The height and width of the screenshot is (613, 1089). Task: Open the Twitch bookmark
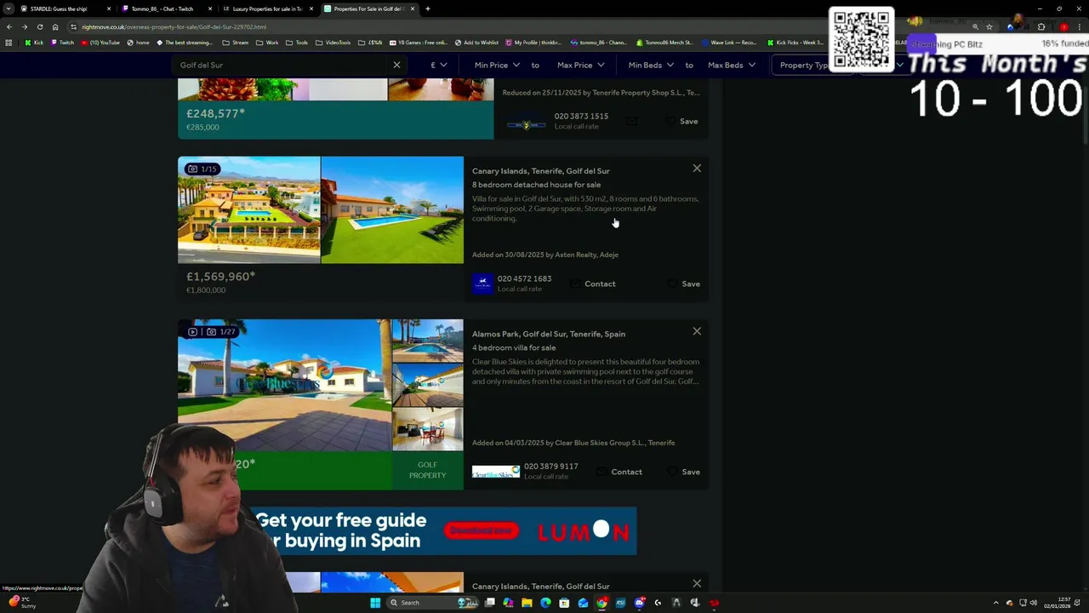pos(62,43)
